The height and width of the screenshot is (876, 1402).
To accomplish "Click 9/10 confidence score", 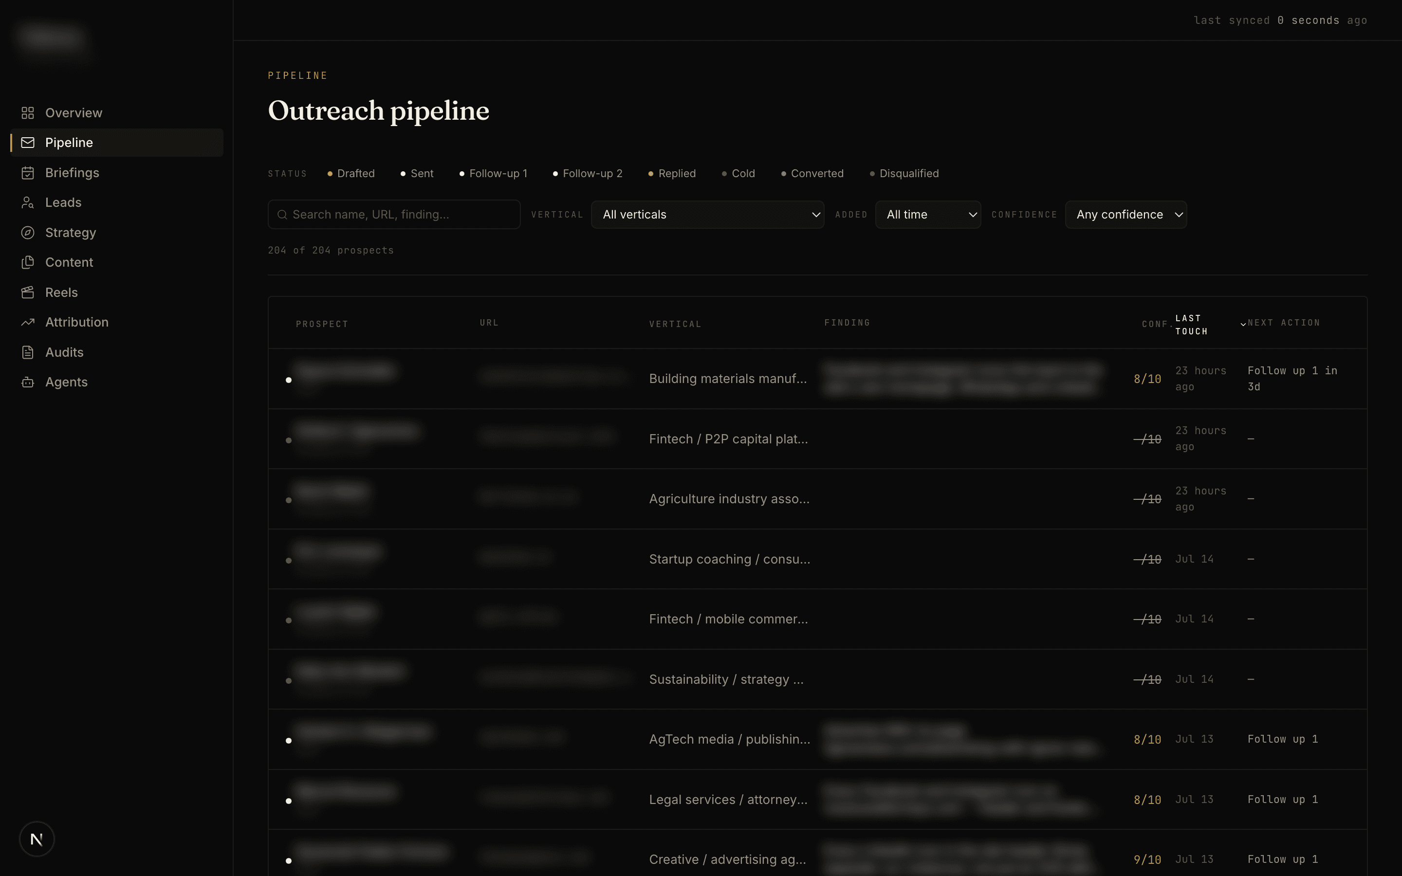I will (1147, 860).
